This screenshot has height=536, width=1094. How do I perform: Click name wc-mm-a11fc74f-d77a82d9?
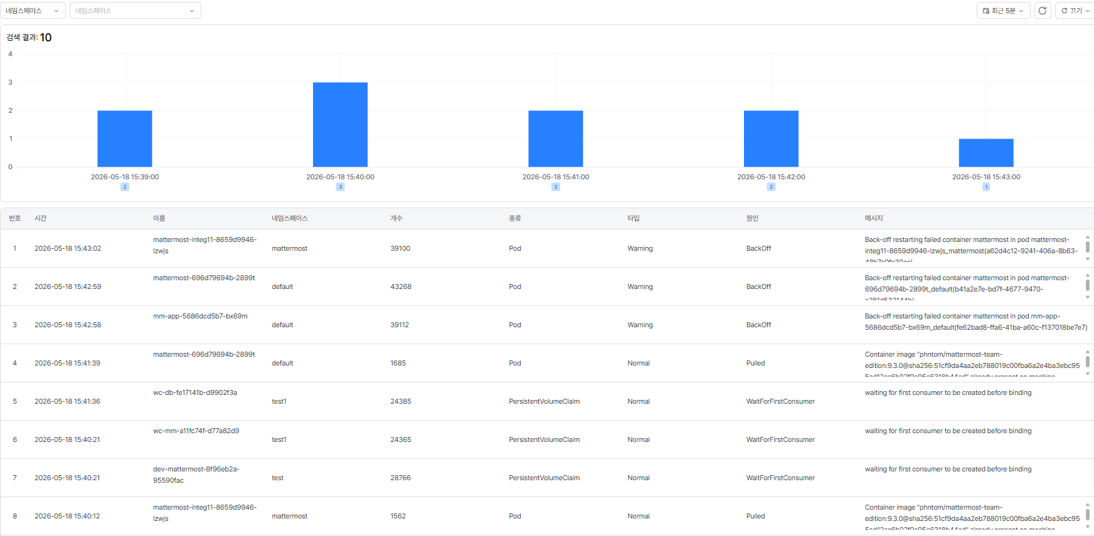[196, 431]
